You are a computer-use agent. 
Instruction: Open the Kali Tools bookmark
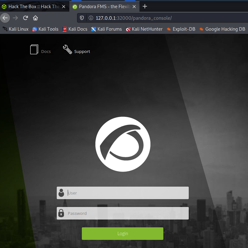point(45,29)
